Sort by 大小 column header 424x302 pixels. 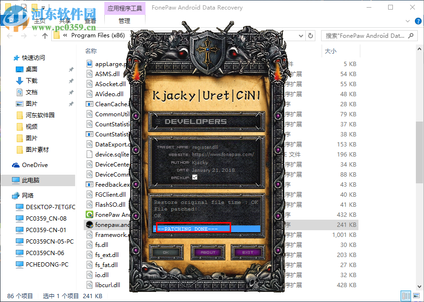[x=330, y=51]
